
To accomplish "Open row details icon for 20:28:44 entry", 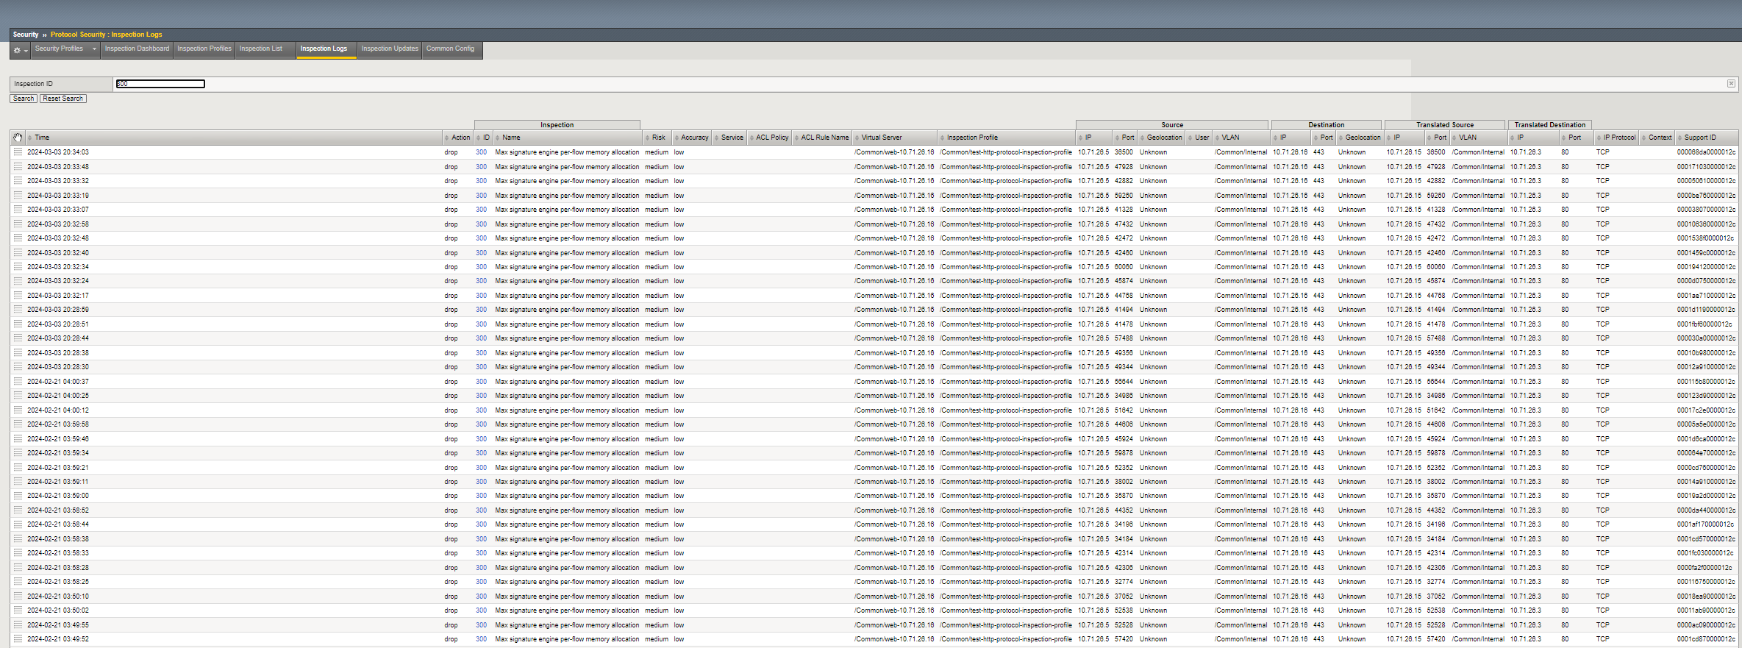I will [18, 338].
